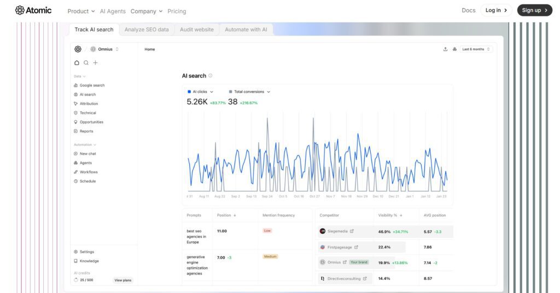Click the Google search chart icon

(x=75, y=85)
